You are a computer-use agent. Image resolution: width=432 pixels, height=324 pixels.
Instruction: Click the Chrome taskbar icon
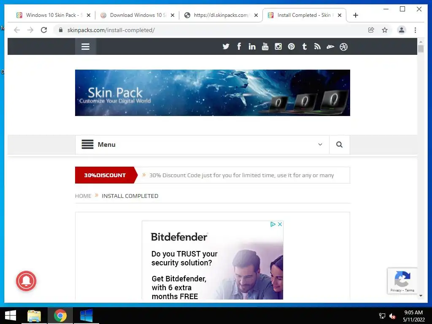coord(60,316)
